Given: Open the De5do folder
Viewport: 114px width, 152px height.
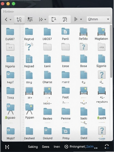Looking at the screenshot, I should click(83, 32).
